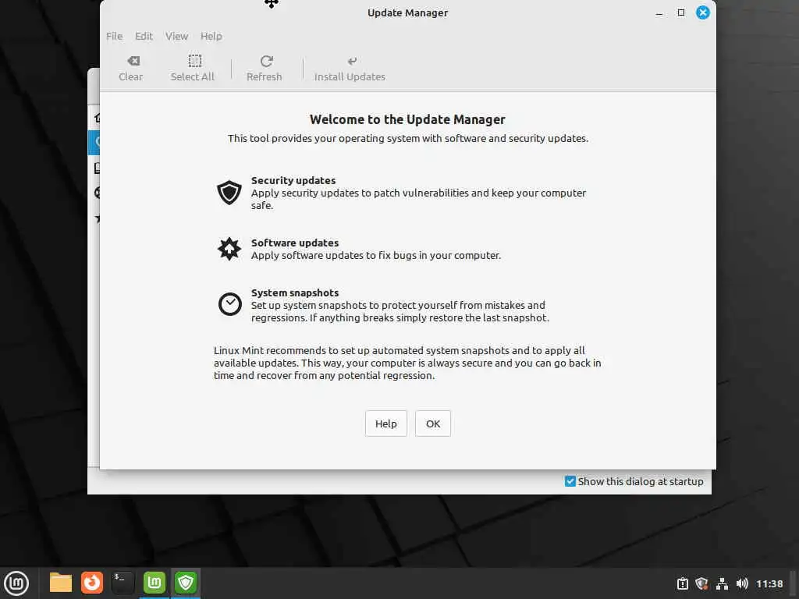Click the update shield tray icon
This screenshot has height=599, width=799.
coord(701,583)
